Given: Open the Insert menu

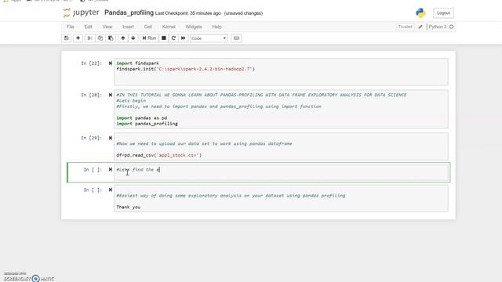Looking at the screenshot, I should pos(128,27).
